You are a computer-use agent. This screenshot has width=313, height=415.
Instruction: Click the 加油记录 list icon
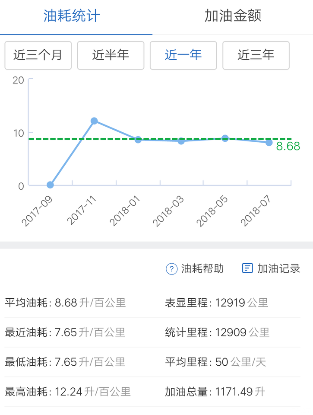247,268
